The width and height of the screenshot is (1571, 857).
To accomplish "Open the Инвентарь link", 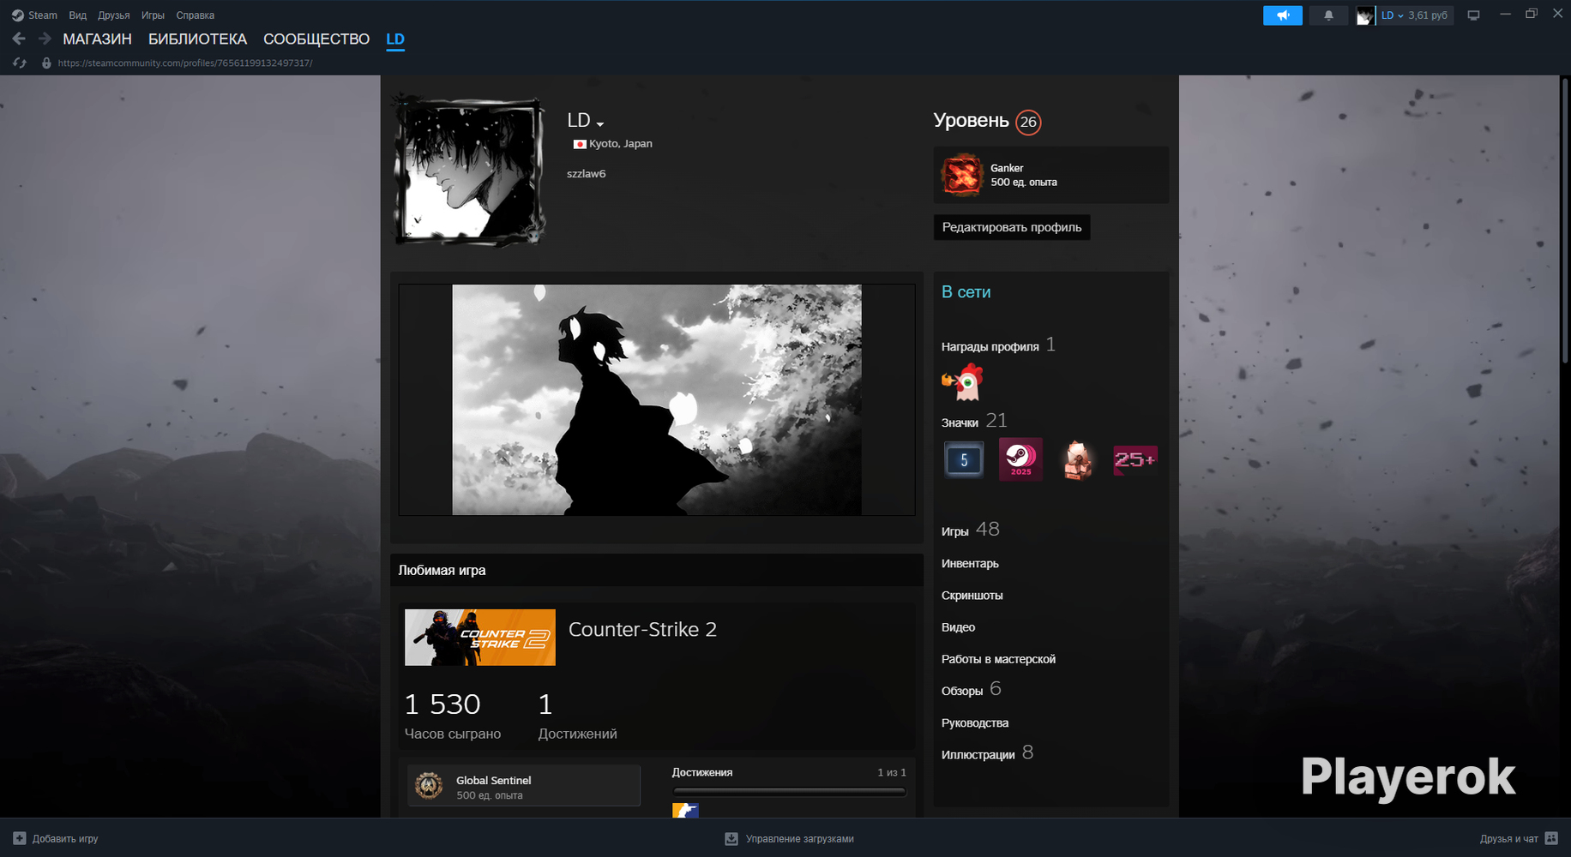I will [970, 563].
